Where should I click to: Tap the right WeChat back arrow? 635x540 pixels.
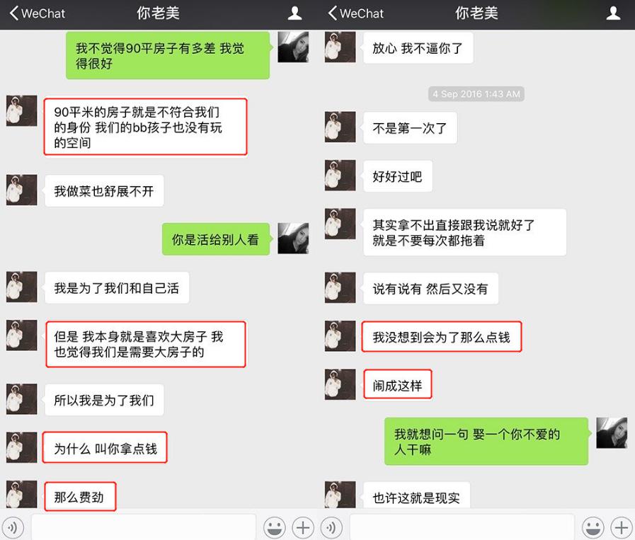[333, 13]
